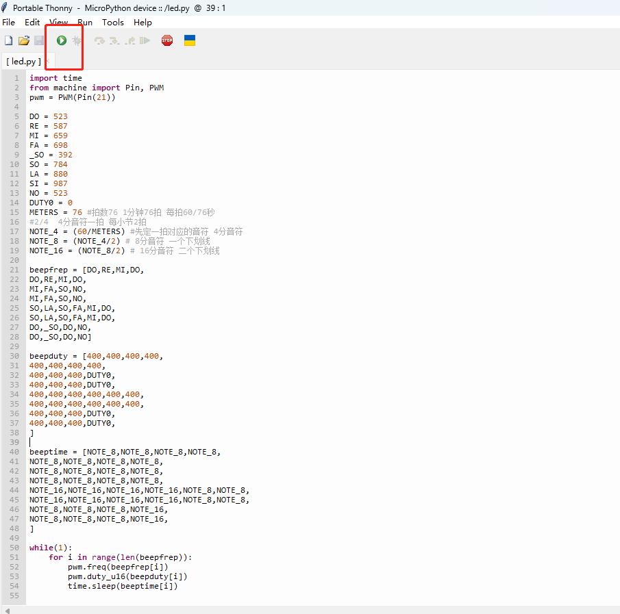Screen dimensions: 620x614
Task: Click the Ukraine flag icon in the toolbar
Action: click(190, 40)
